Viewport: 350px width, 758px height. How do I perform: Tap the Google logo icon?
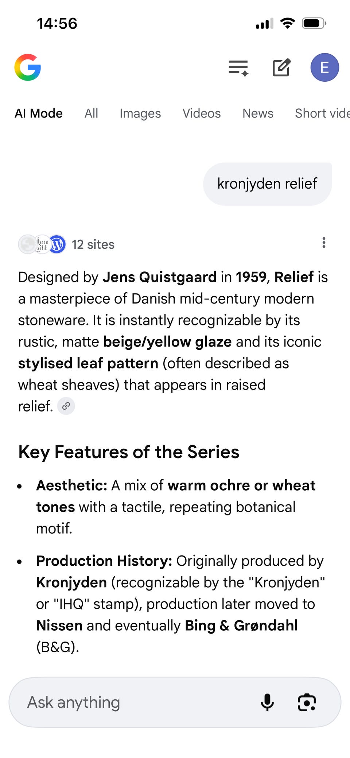28,67
